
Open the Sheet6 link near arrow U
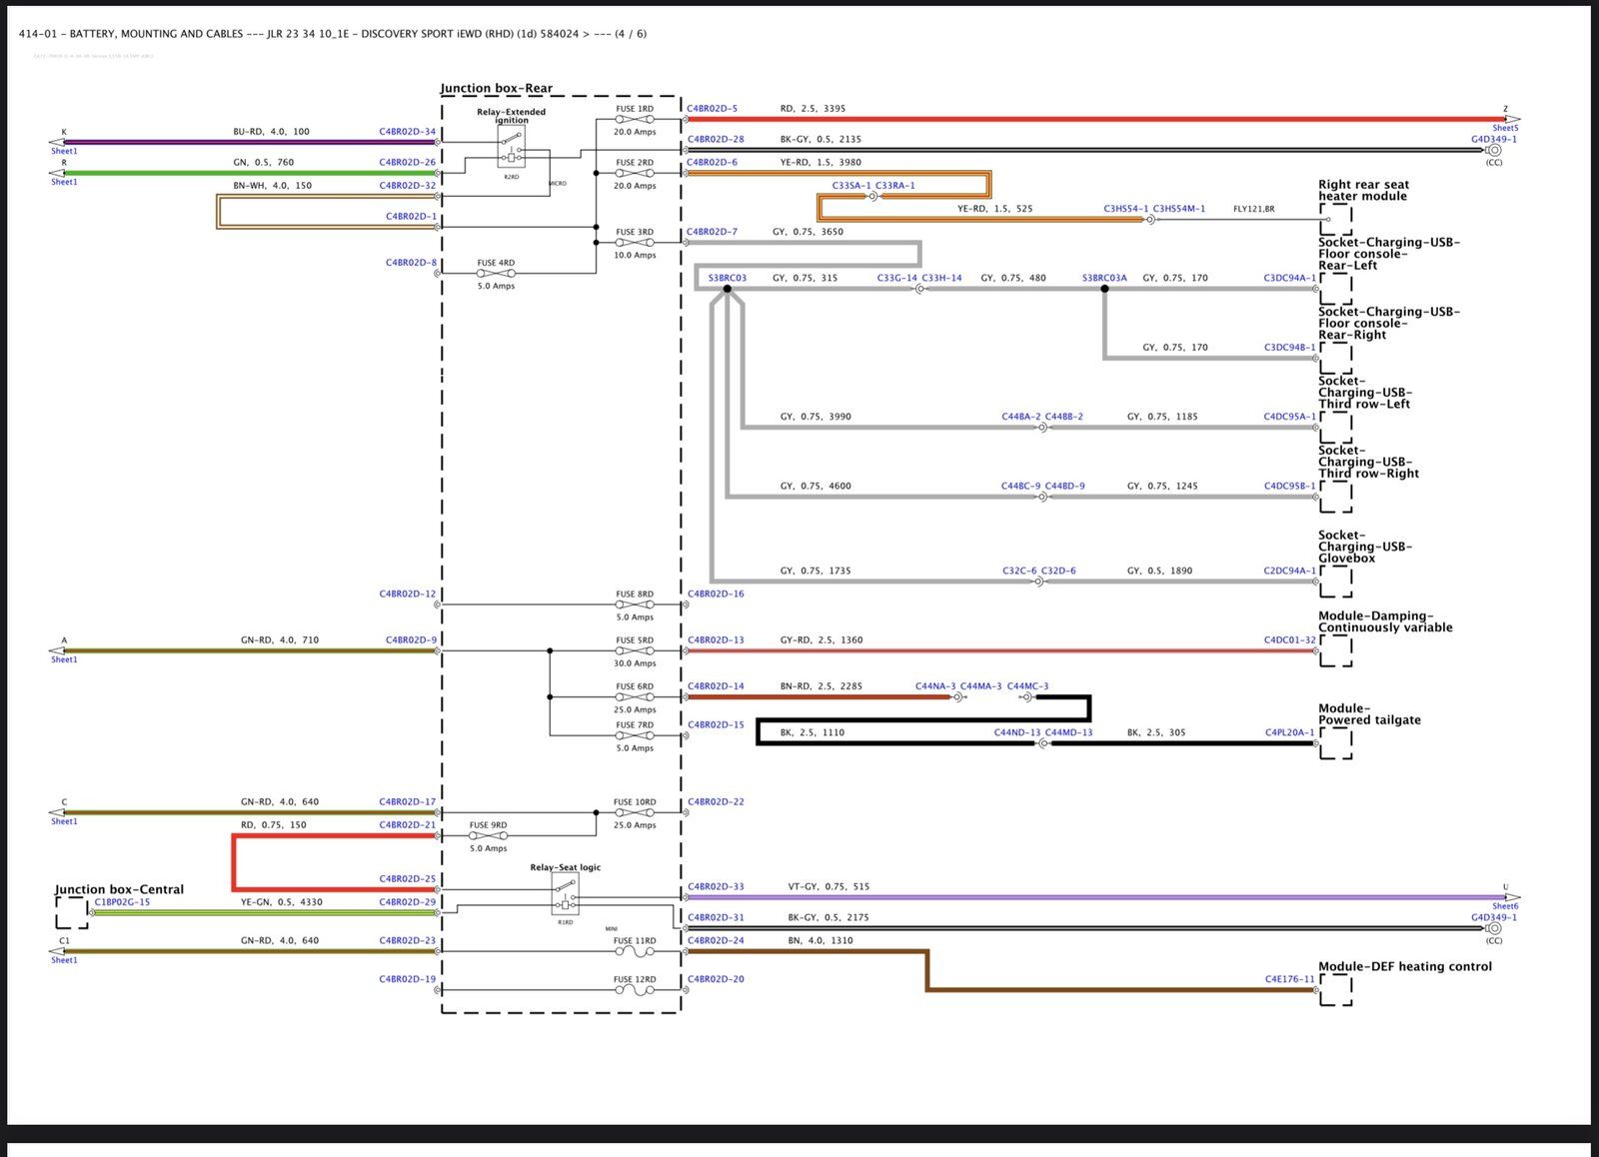[x=1505, y=907]
